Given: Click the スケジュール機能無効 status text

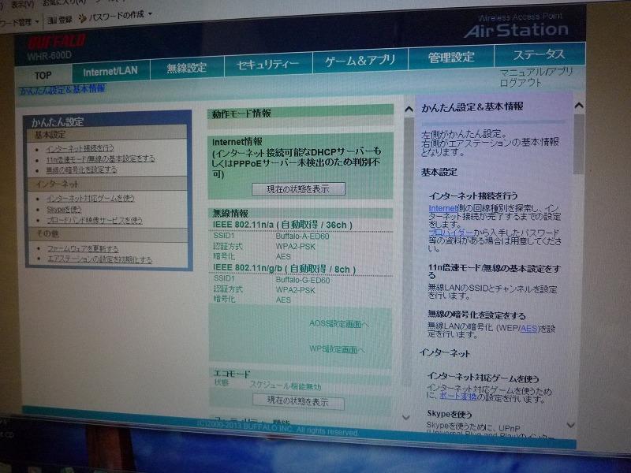Looking at the screenshot, I should (x=286, y=386).
